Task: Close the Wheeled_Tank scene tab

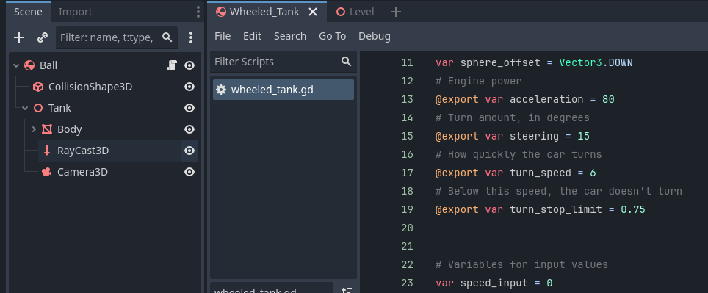Action: [x=312, y=12]
